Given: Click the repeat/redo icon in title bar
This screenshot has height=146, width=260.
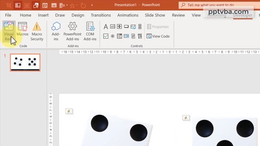Looking at the screenshot, I should coord(83,5).
